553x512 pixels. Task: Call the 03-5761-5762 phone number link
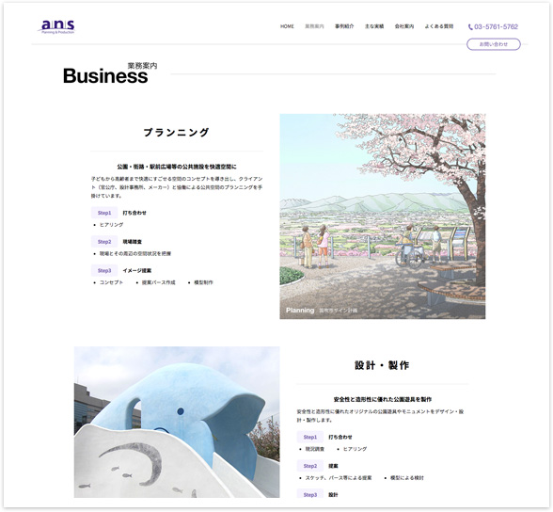tap(496, 26)
